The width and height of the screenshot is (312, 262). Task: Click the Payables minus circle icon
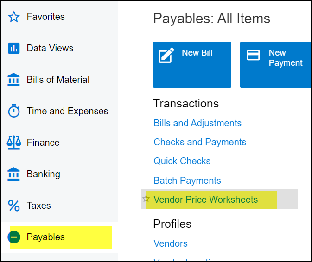pyautogui.click(x=14, y=237)
